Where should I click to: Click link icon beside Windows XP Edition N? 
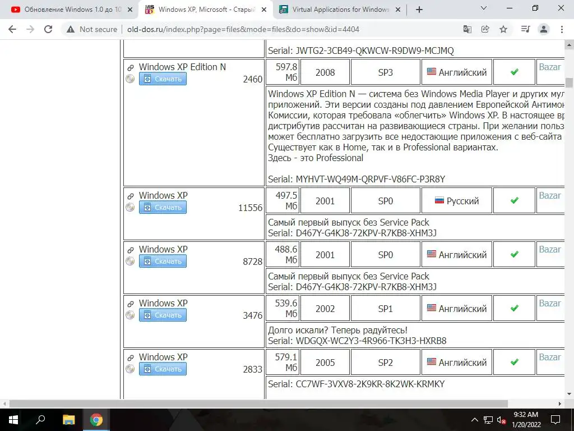pos(130,68)
